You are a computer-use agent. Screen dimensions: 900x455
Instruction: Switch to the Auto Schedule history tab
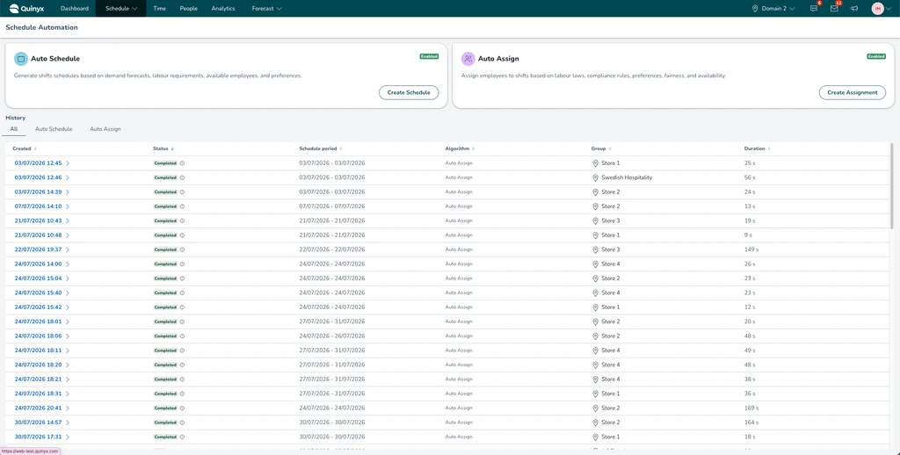(54, 129)
